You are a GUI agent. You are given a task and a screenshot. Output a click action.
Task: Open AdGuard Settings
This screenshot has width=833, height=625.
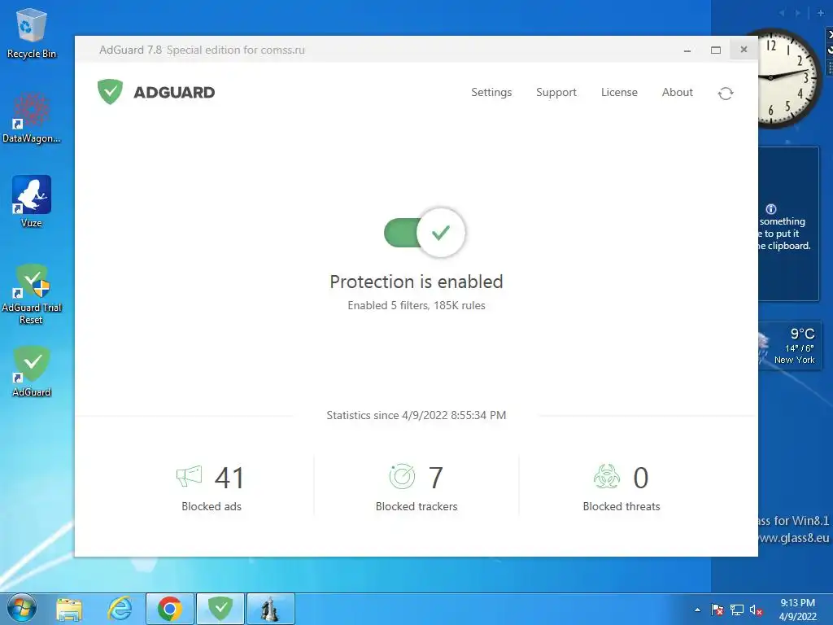[x=491, y=93]
